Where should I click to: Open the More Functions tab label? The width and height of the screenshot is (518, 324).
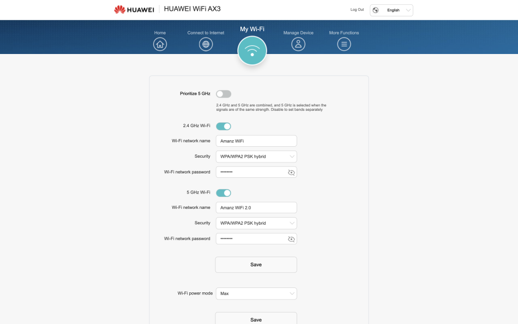point(344,33)
